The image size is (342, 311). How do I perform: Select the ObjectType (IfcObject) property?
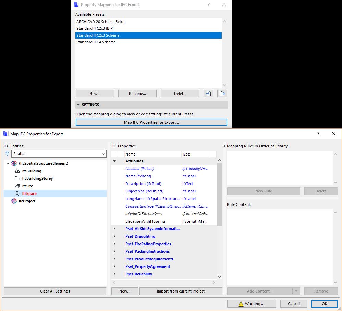click(163, 191)
